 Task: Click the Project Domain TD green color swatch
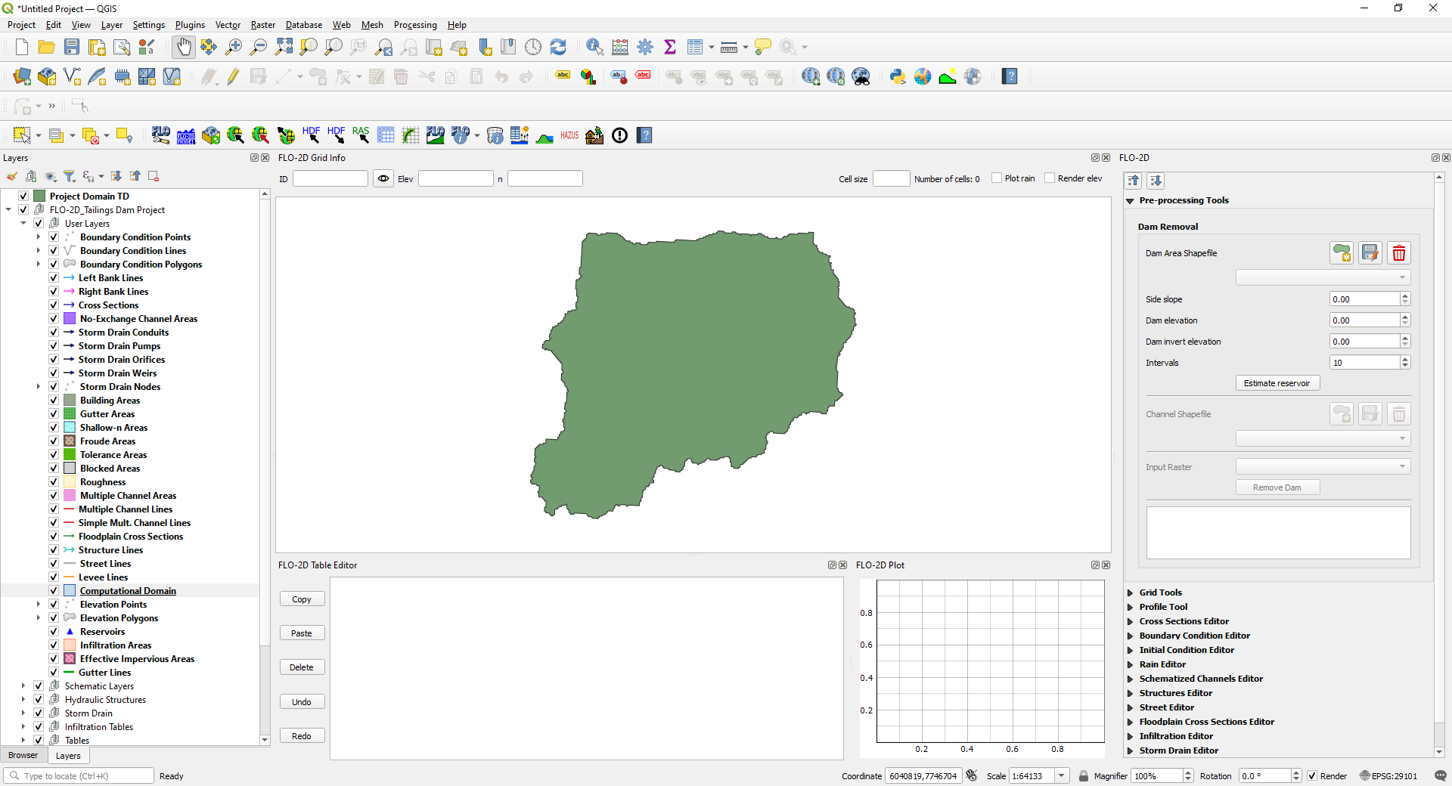click(39, 196)
